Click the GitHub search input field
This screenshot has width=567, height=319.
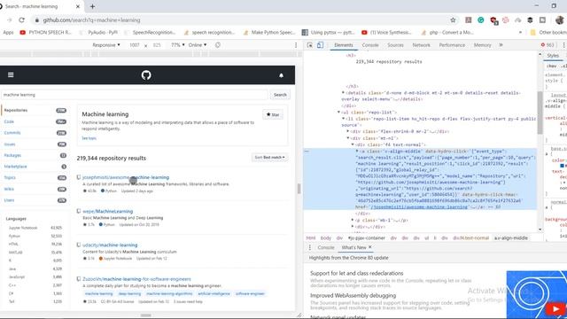point(134,95)
